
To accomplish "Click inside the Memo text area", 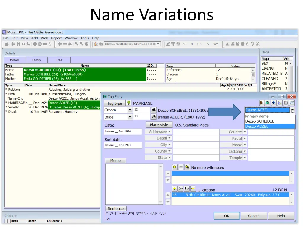I will pos(132,184).
